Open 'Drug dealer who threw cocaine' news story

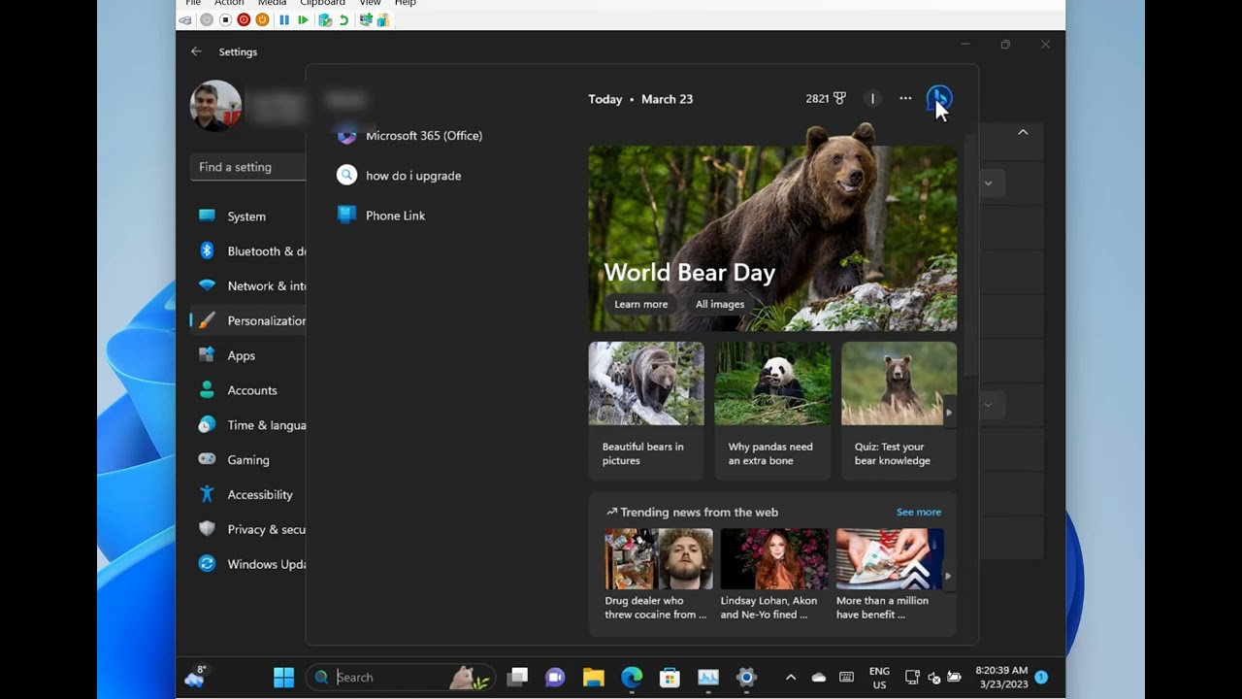point(659,575)
